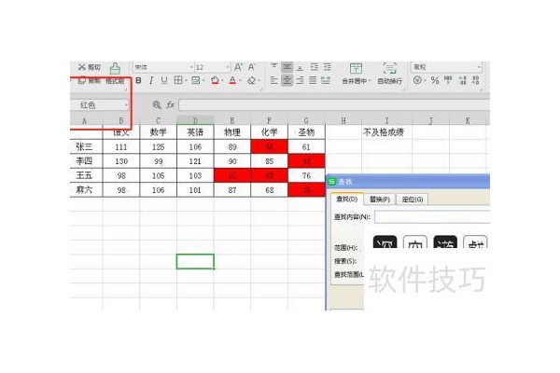Expand the fill color dropdown arrow
The image size is (560, 373).
pos(222,81)
